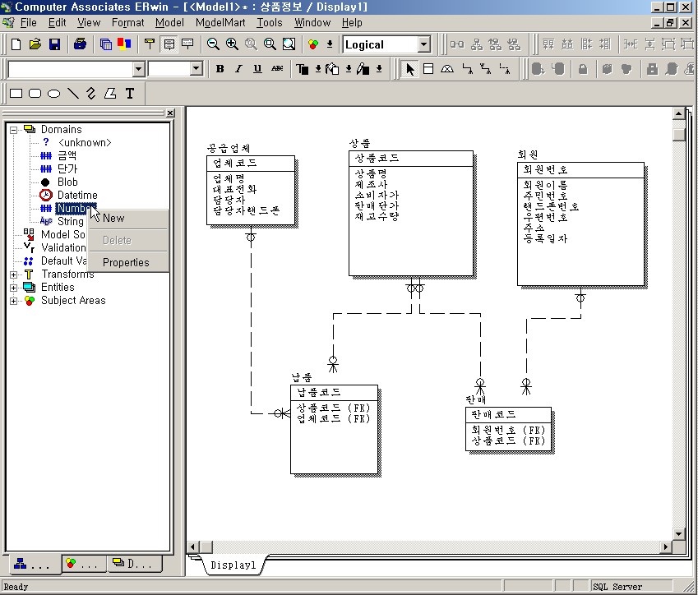Click the 회원이름 attribute in 회원 entity
Screen dimensions: 698x595
click(x=545, y=185)
